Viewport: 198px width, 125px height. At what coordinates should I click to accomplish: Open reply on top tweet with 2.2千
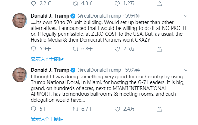33,4
